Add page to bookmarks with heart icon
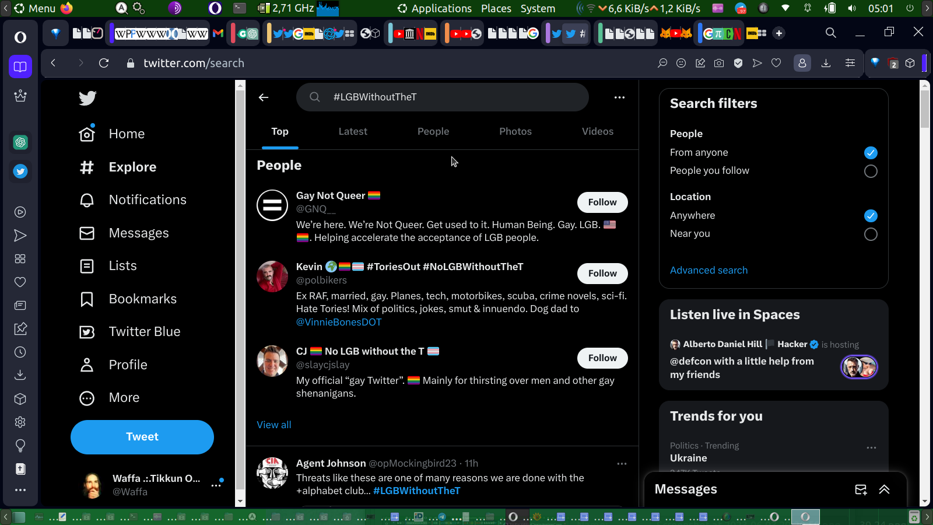Image resolution: width=933 pixels, height=525 pixels. tap(776, 63)
